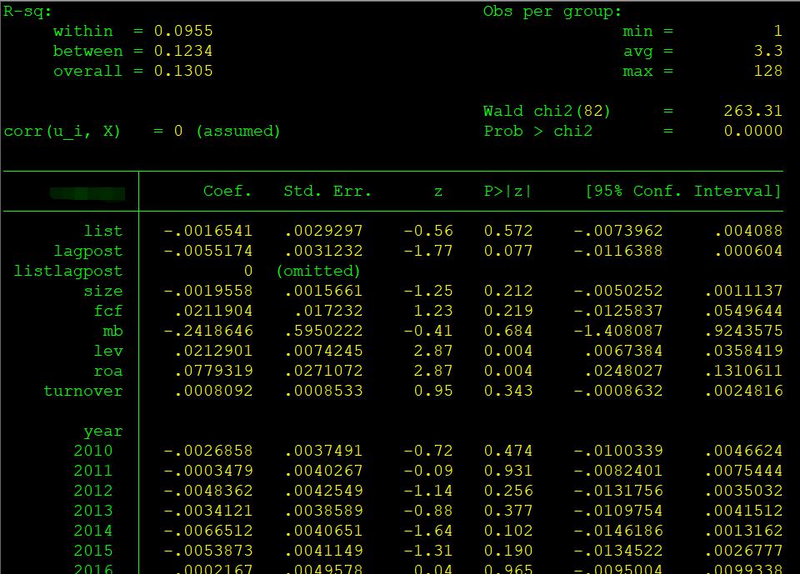
Task: Click the lev variable name
Action: 108,351
